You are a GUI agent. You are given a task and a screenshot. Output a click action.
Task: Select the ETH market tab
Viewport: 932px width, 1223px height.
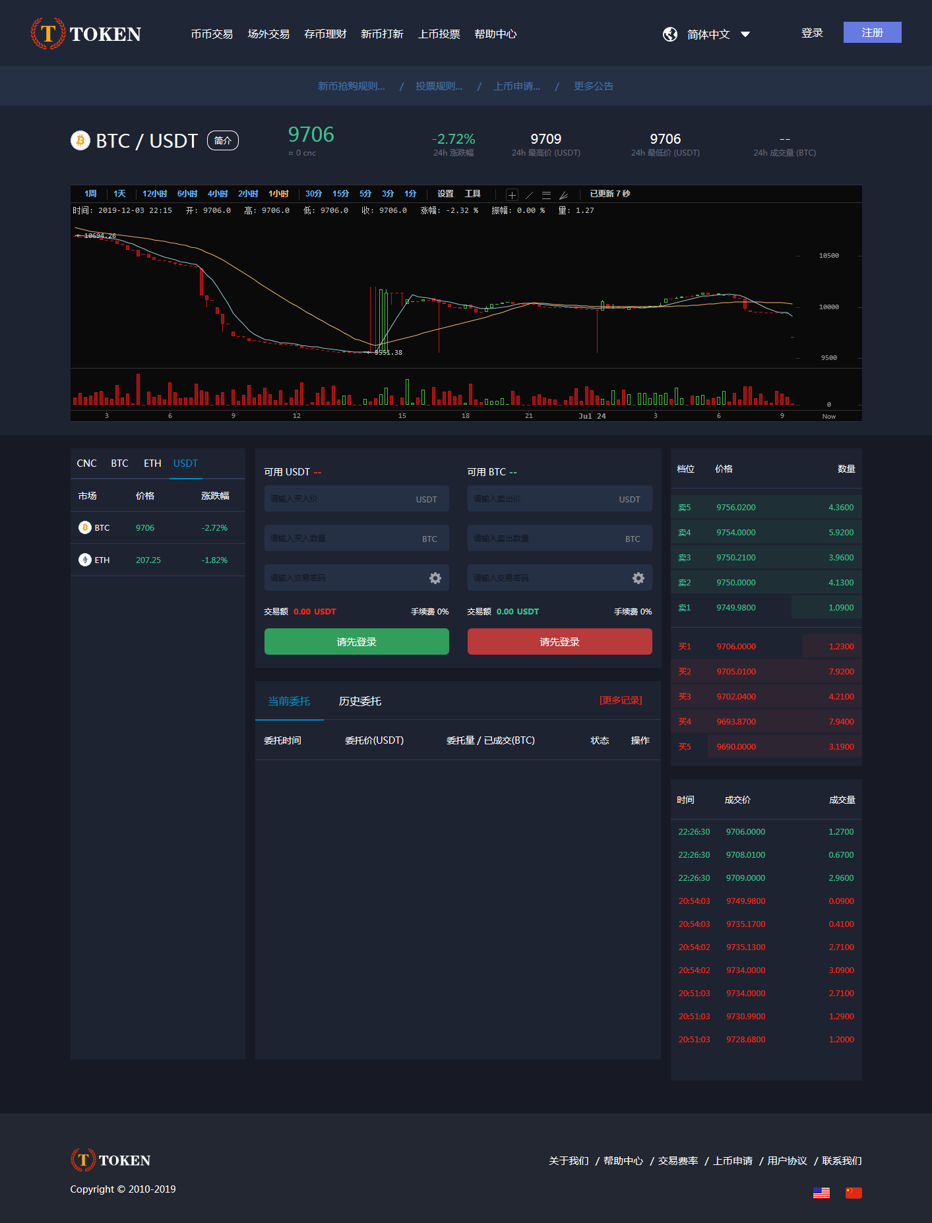click(x=152, y=463)
